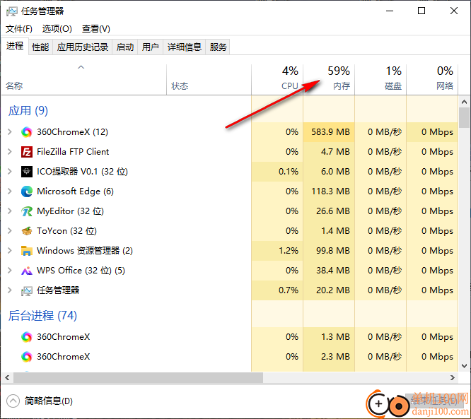471x419 pixels.
Task: Click the horizontal scrollbar thumb
Action: pos(138,377)
